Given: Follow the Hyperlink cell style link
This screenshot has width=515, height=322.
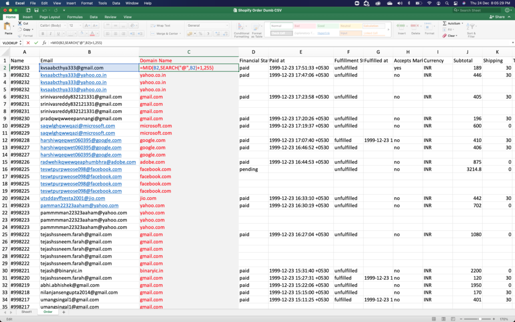Looking at the screenshot, I should coord(323,33).
